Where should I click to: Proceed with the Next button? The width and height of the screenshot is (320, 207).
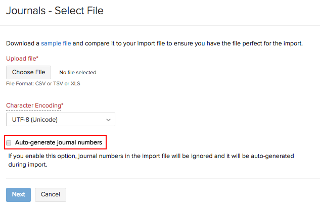(18, 194)
